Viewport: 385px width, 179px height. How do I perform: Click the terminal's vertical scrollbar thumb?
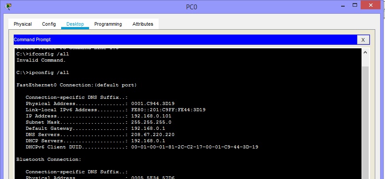click(366, 120)
